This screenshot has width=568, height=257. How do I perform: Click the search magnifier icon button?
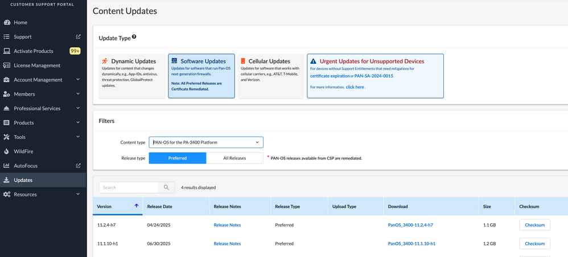point(167,187)
